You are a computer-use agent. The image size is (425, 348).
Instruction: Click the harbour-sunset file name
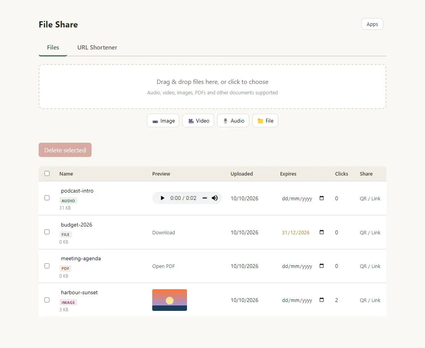pos(80,292)
